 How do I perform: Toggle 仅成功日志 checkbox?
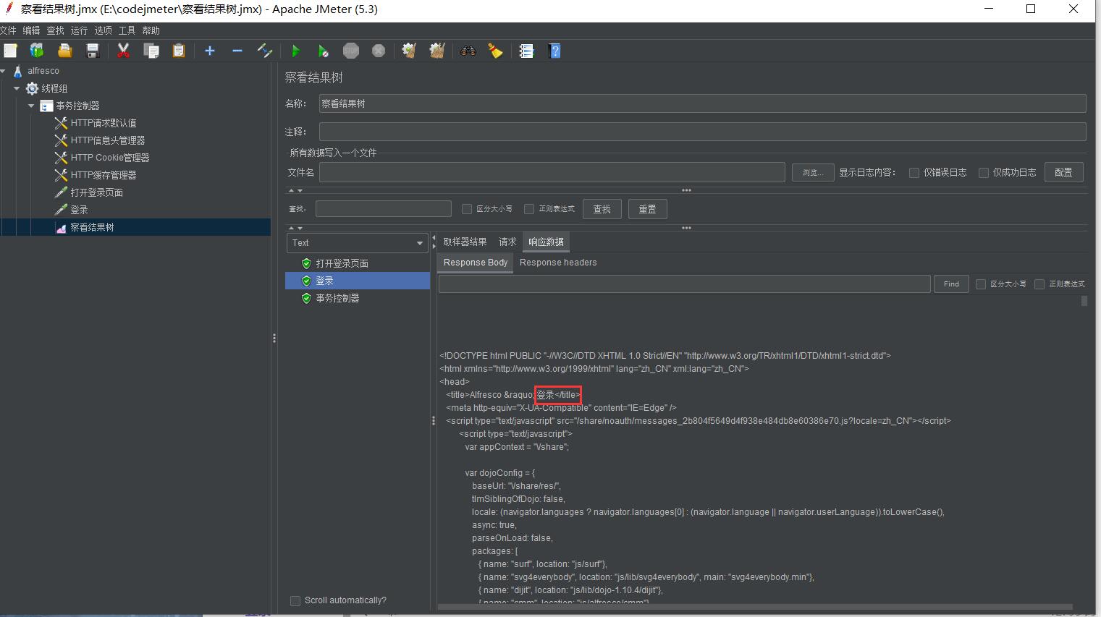click(984, 172)
